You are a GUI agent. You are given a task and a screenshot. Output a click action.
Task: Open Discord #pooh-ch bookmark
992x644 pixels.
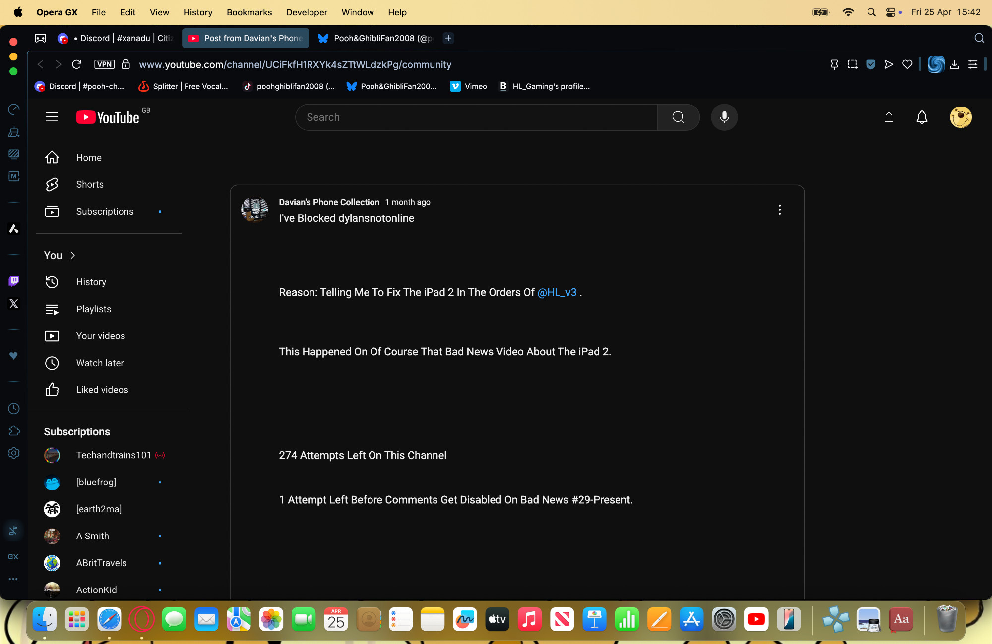click(x=79, y=86)
